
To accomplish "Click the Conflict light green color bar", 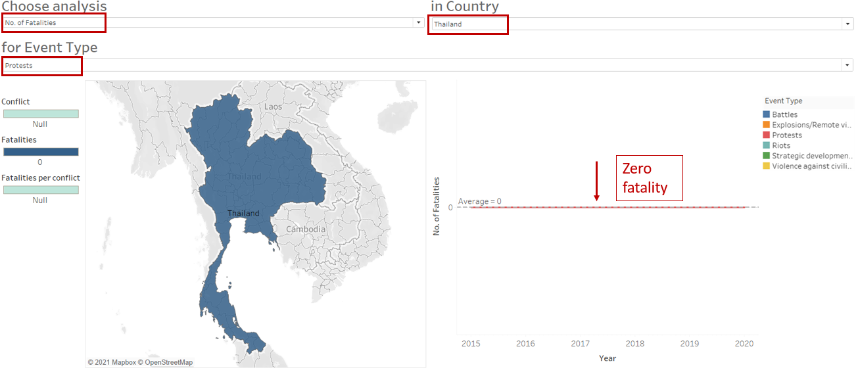I will [40, 114].
